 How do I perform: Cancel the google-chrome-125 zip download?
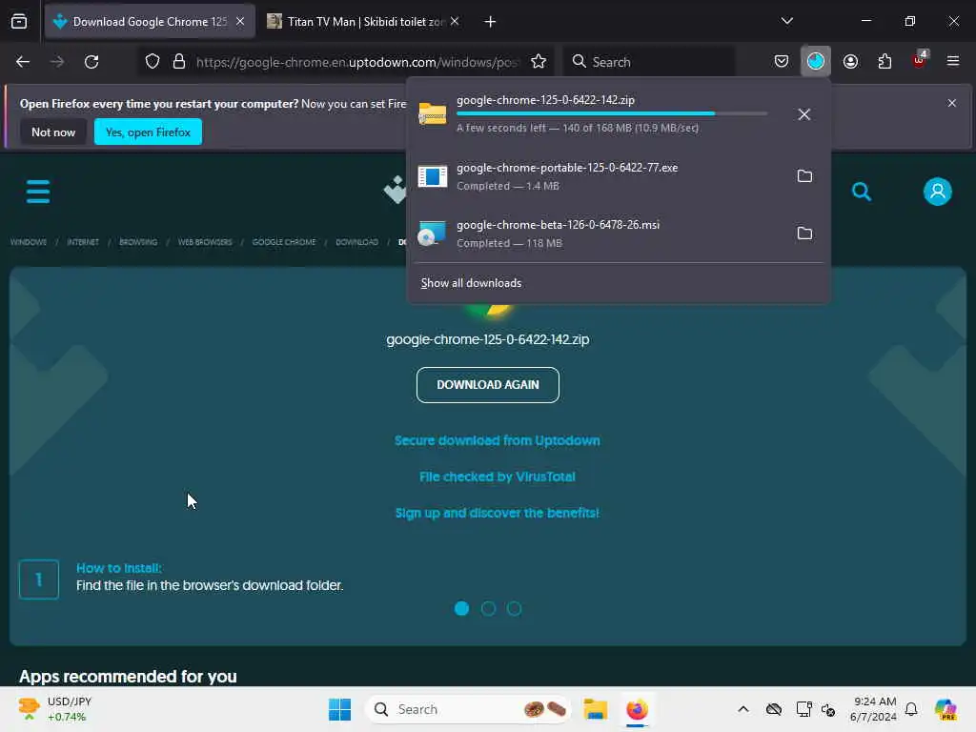click(804, 114)
